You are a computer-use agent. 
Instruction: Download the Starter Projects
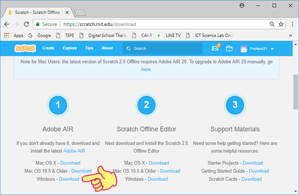coord(253,163)
